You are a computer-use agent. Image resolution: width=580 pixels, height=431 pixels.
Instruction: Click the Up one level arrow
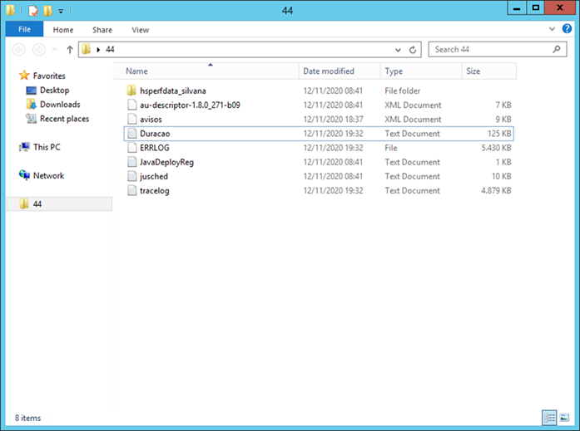(x=70, y=50)
